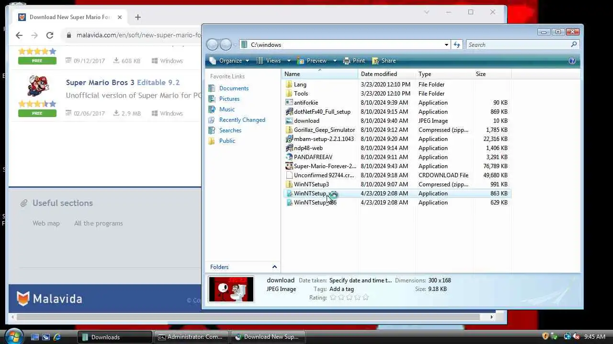The width and height of the screenshot is (613, 344).
Task: Set rating to five stars
Action: 366,297
